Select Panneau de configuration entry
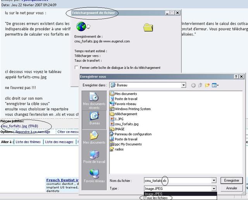The image size is (248, 200). 131,134
